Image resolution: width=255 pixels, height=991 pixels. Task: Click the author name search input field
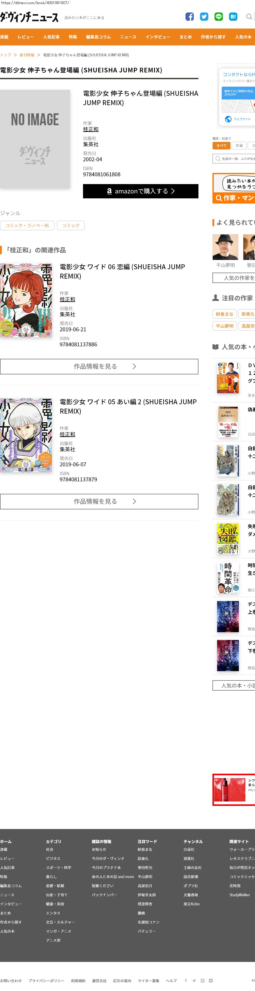[234, 158]
